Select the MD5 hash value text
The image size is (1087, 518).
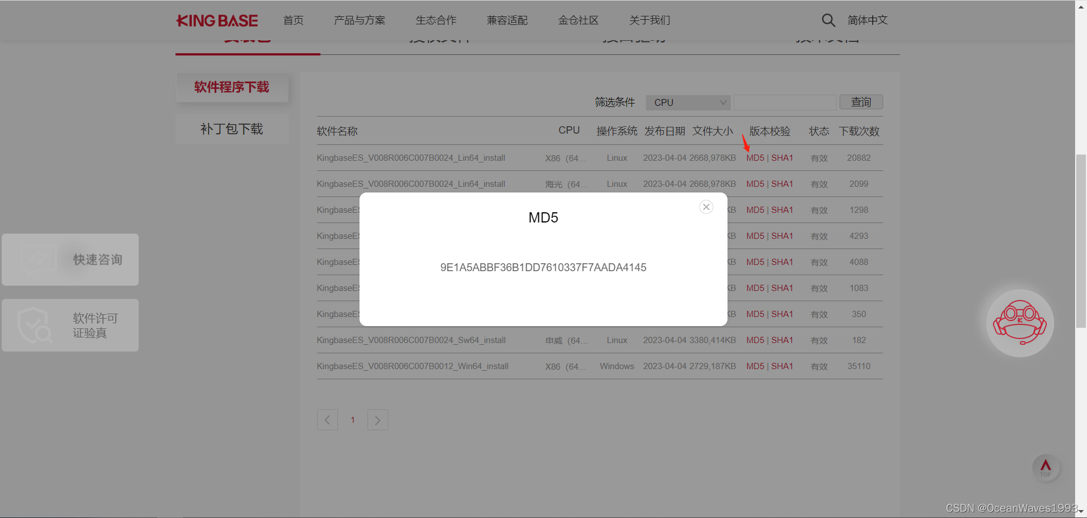coord(543,267)
